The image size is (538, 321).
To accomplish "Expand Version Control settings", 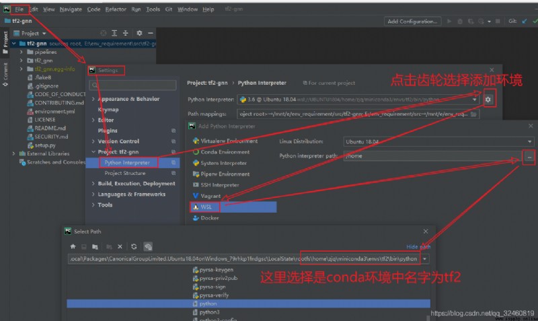I will (x=93, y=141).
